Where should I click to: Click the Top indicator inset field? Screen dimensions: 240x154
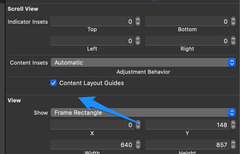pos(92,21)
